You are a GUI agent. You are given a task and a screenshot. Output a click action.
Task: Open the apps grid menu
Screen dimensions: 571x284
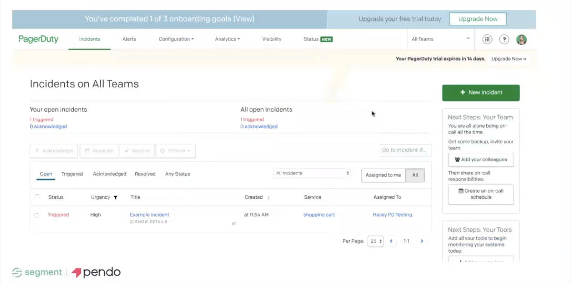point(487,39)
